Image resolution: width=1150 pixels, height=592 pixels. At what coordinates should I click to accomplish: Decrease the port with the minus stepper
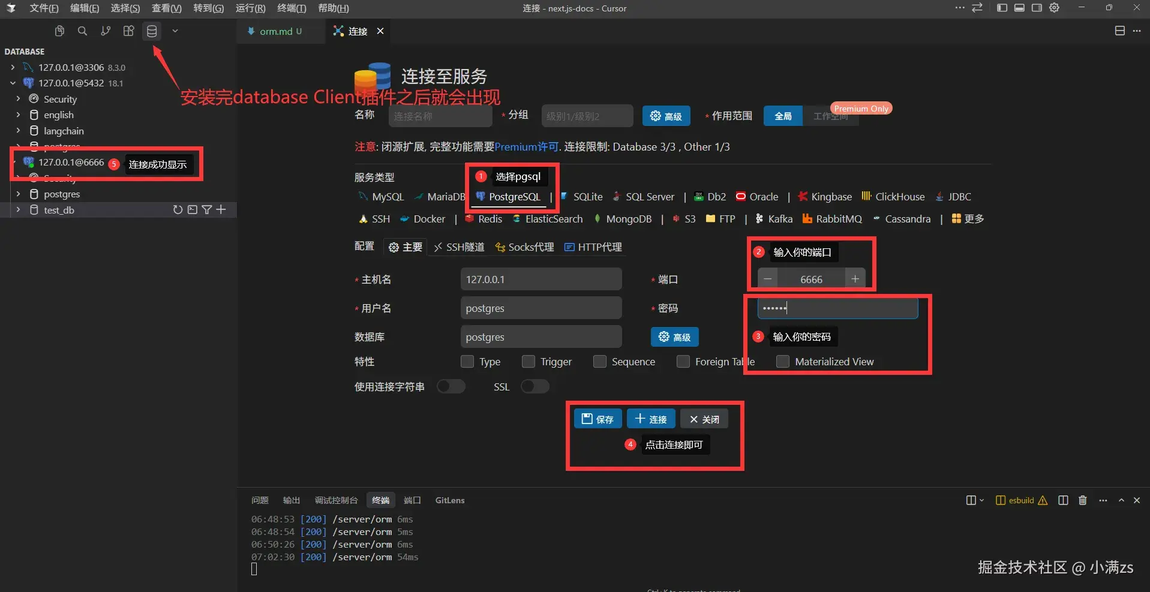click(x=768, y=280)
